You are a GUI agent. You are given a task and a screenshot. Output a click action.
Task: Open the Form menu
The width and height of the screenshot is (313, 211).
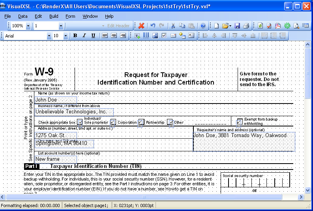70,16
